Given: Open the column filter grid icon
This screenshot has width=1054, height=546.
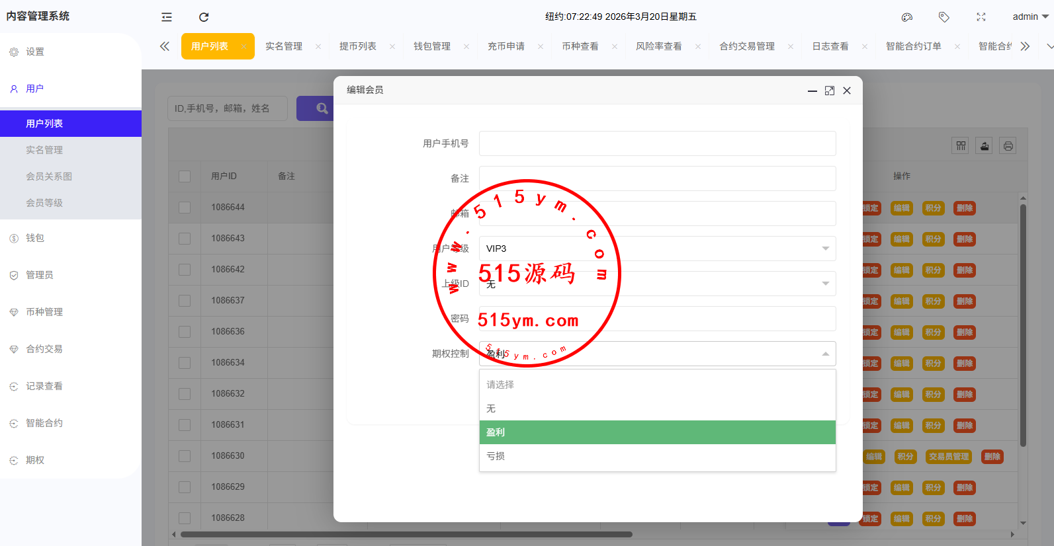Looking at the screenshot, I should 961,146.
